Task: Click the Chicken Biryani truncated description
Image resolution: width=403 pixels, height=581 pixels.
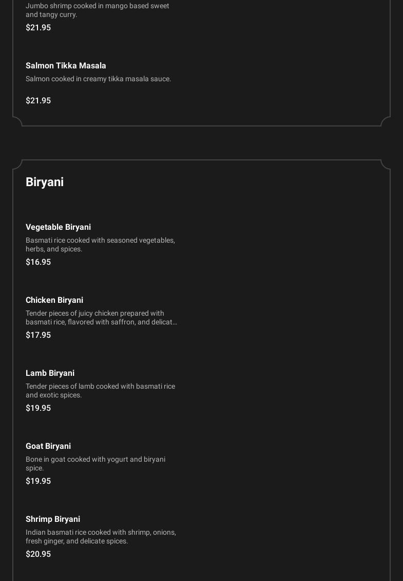Action: (101, 317)
